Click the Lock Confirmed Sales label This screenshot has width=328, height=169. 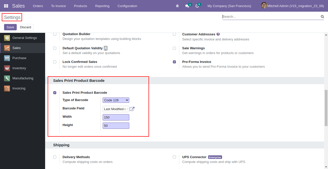[80, 62]
